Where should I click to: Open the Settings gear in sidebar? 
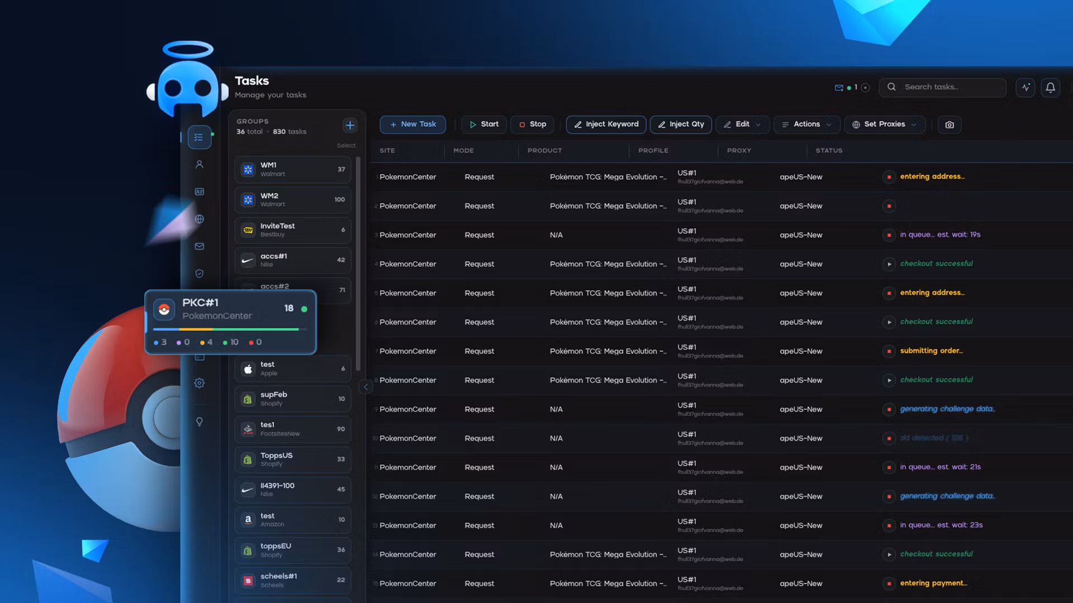pyautogui.click(x=199, y=383)
